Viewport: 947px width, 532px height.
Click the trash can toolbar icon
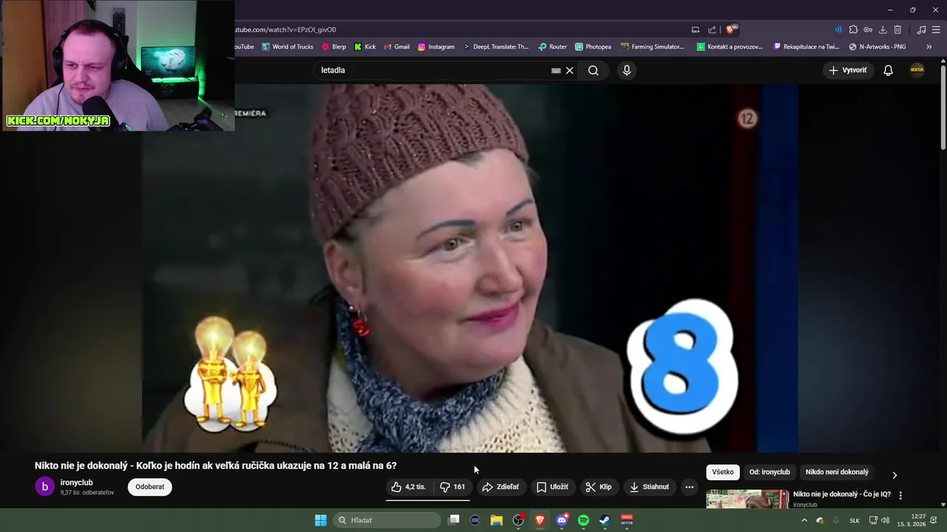pyautogui.click(x=897, y=30)
